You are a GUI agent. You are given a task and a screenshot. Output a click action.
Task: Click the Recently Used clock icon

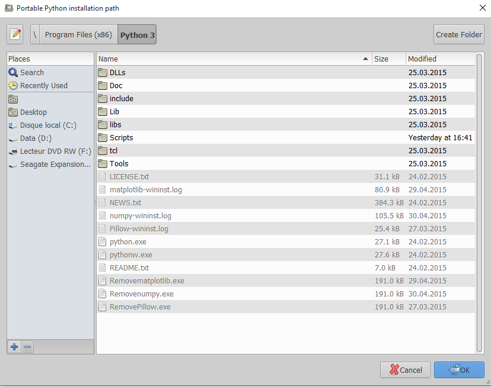click(x=13, y=86)
